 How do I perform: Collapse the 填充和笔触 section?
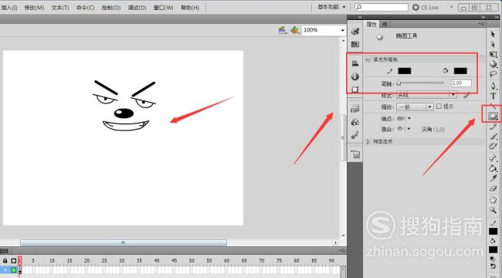368,59
